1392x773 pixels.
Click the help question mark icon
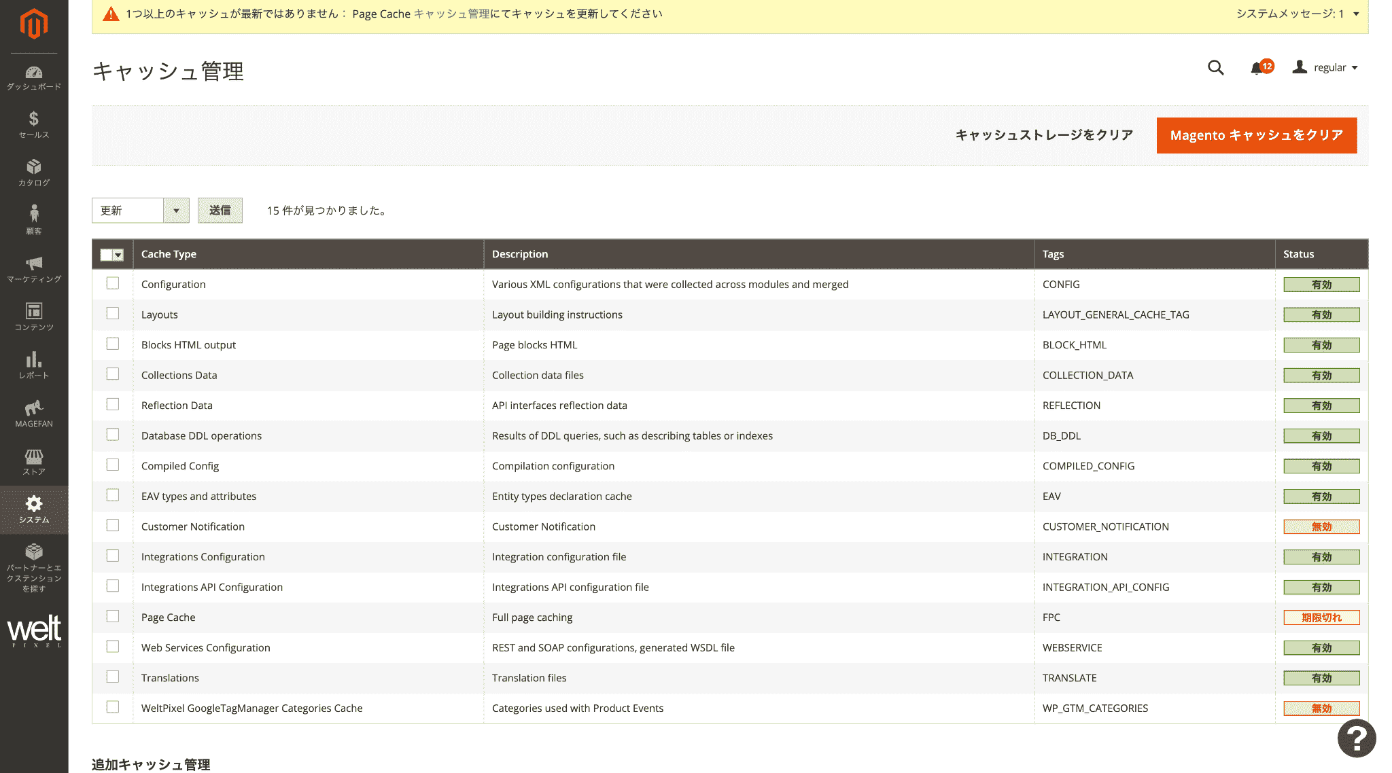click(x=1356, y=738)
